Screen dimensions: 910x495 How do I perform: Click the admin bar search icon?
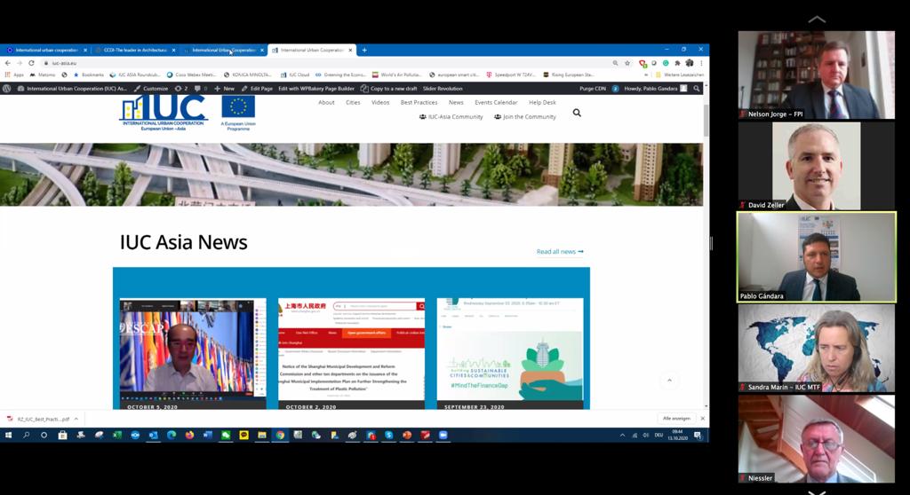[x=697, y=89]
